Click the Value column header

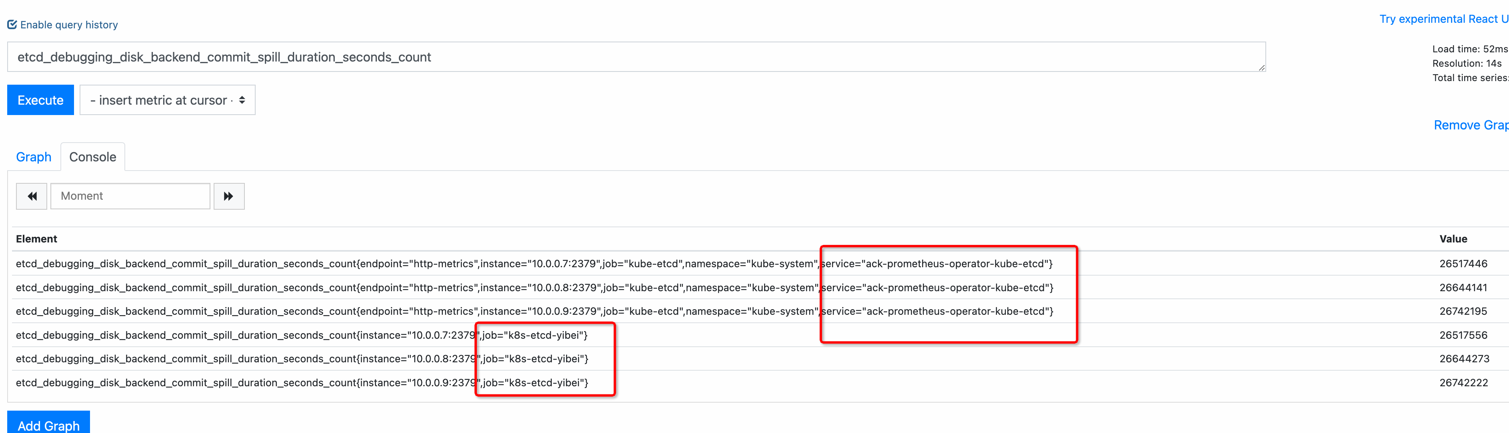(x=1453, y=239)
